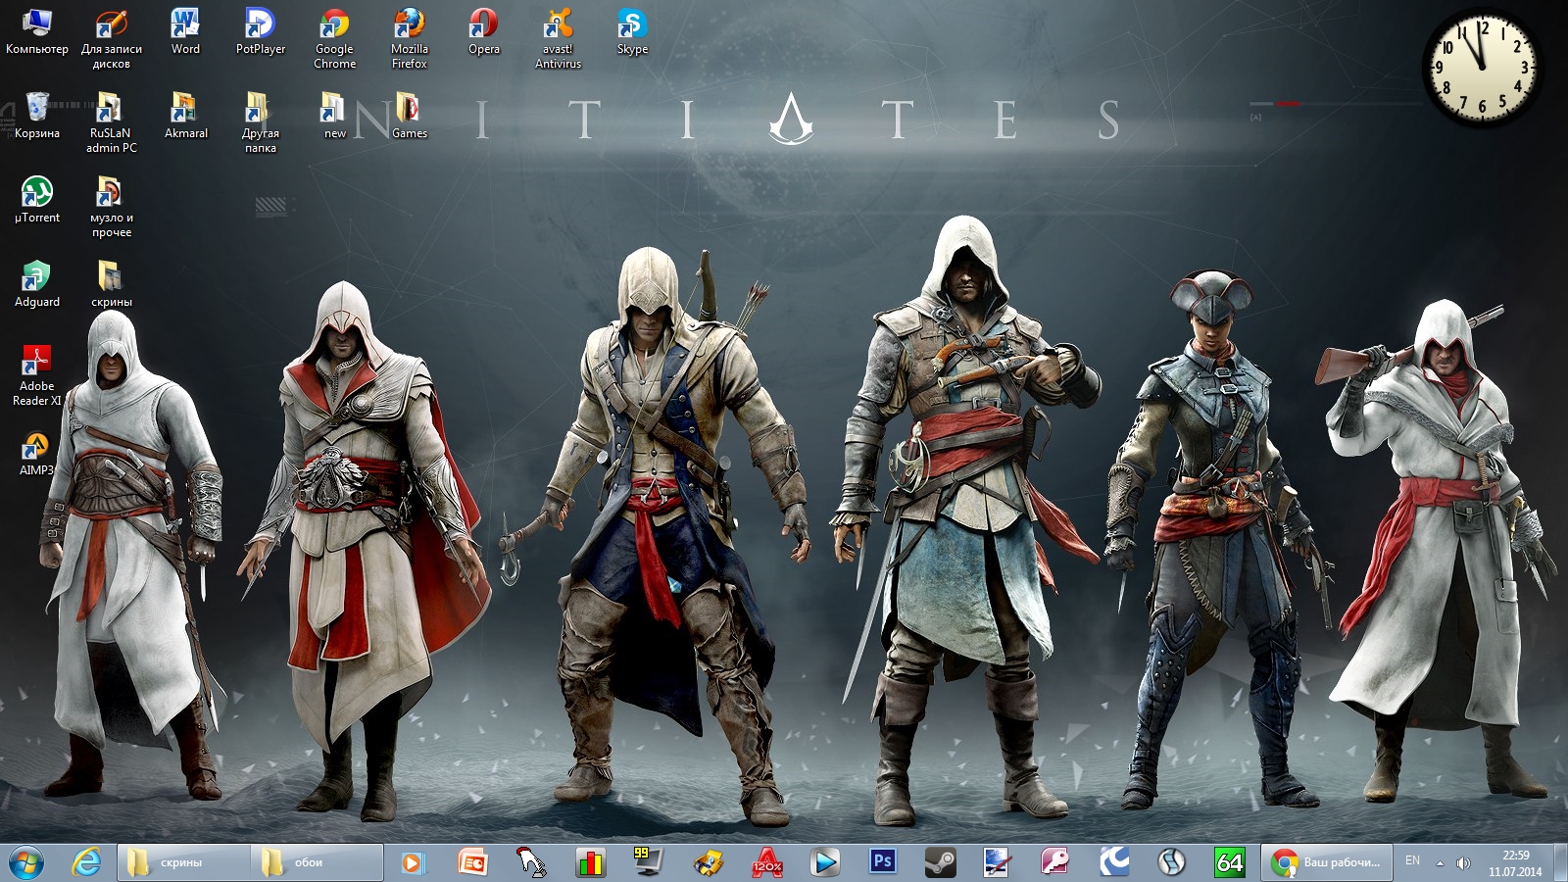The image size is (1568, 882).
Task: Open the picture-with-brush taskbar icon
Action: tap(997, 862)
